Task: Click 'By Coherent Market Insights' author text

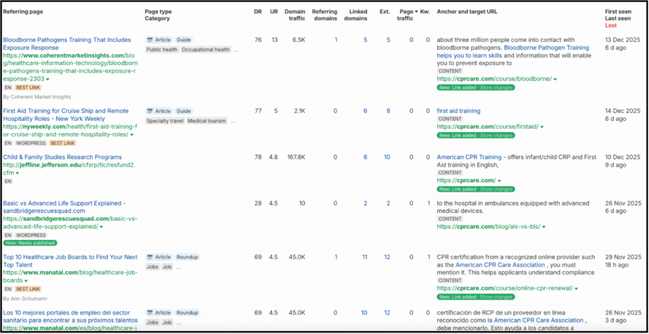Action: point(37,97)
